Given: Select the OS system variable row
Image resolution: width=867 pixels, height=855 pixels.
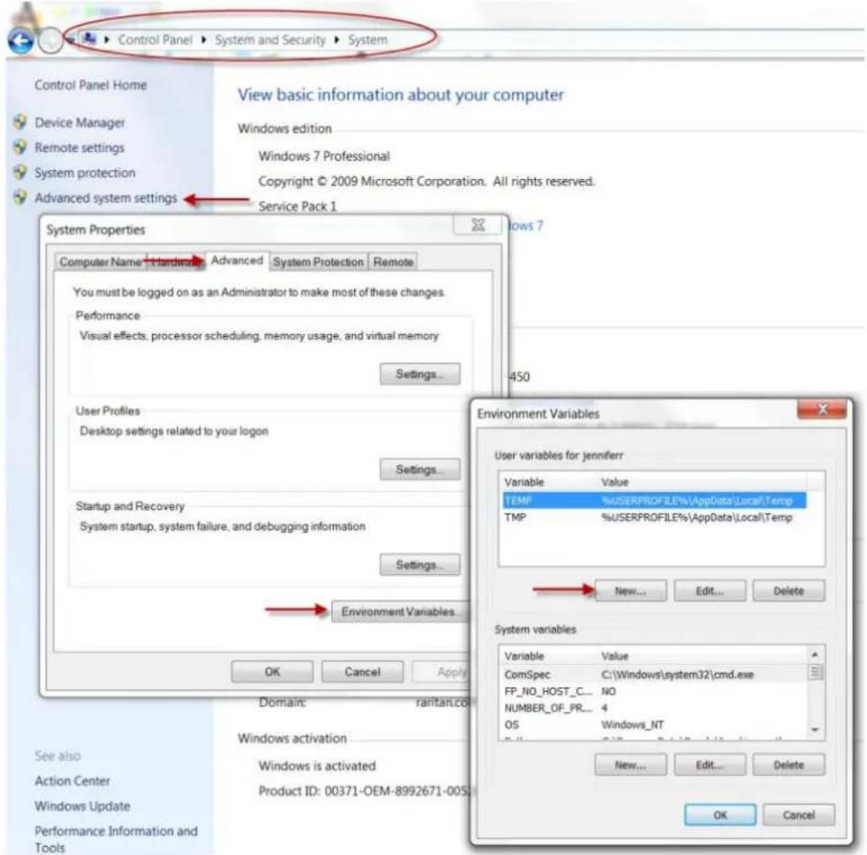Looking at the screenshot, I should click(x=654, y=725).
